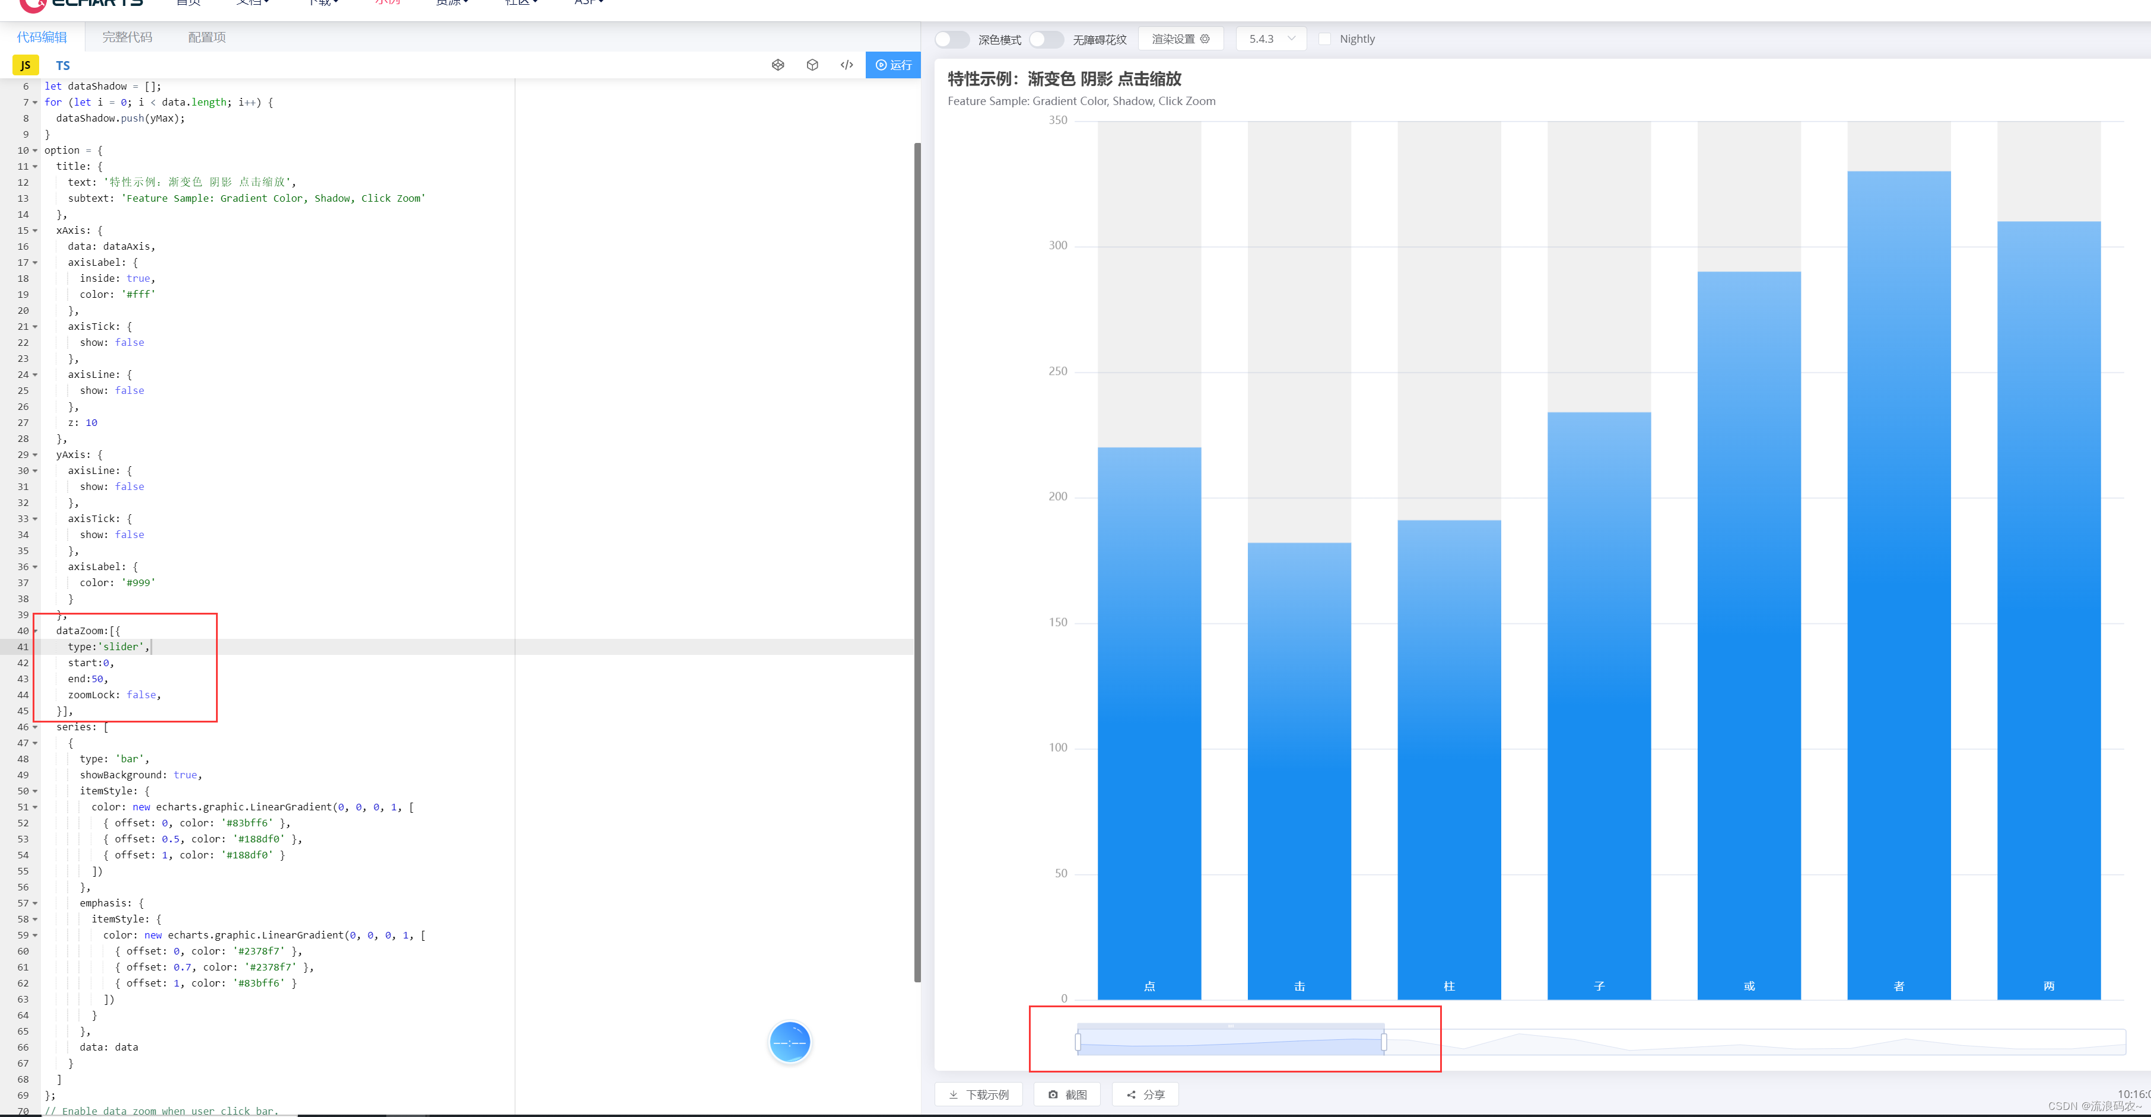Collapse the emphasis block at line 57

click(35, 903)
